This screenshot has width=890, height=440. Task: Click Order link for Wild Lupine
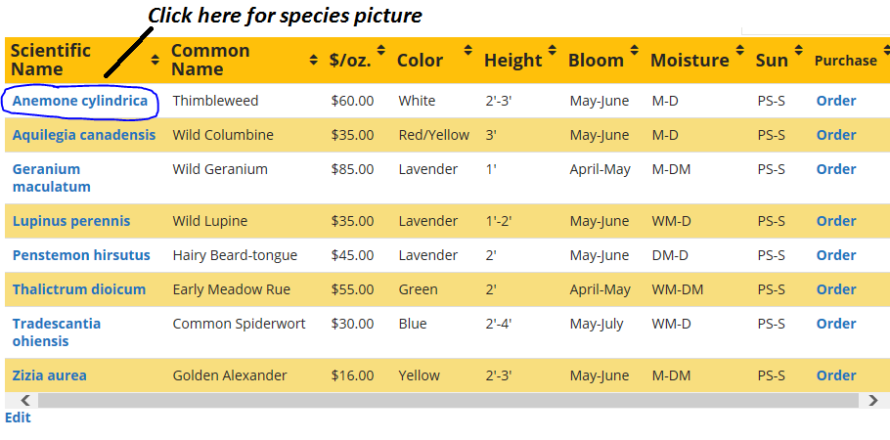point(836,221)
